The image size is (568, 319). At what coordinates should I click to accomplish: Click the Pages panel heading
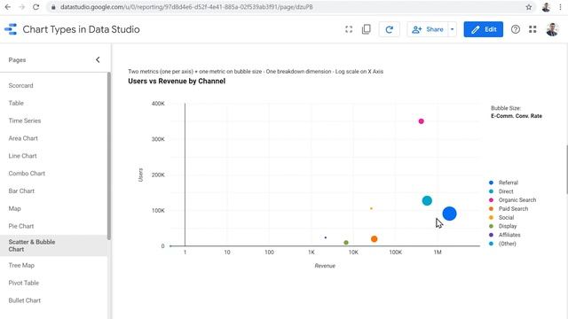click(18, 60)
